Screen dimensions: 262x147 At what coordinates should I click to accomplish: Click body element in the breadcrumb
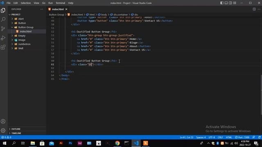[x=104, y=15]
